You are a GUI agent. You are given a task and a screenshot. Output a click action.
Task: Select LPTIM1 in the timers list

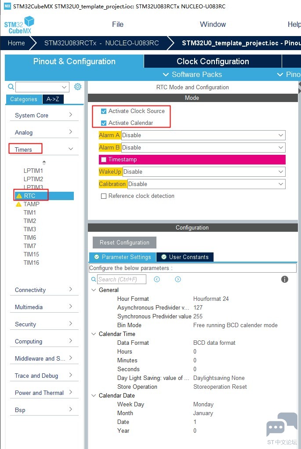click(33, 171)
